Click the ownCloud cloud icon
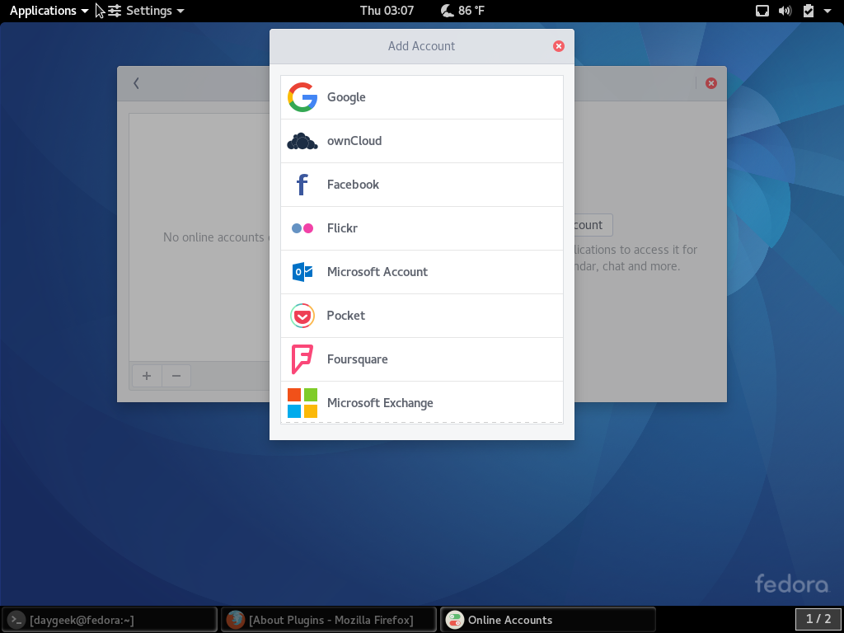Image resolution: width=844 pixels, height=633 pixels. (302, 141)
